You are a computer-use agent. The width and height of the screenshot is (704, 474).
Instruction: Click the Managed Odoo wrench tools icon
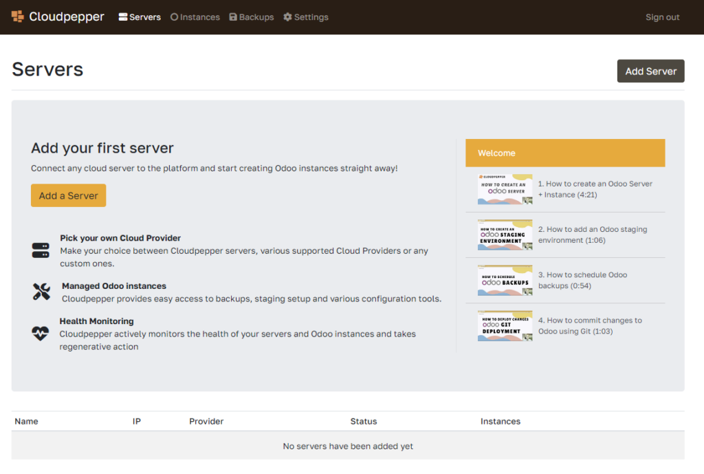41,292
